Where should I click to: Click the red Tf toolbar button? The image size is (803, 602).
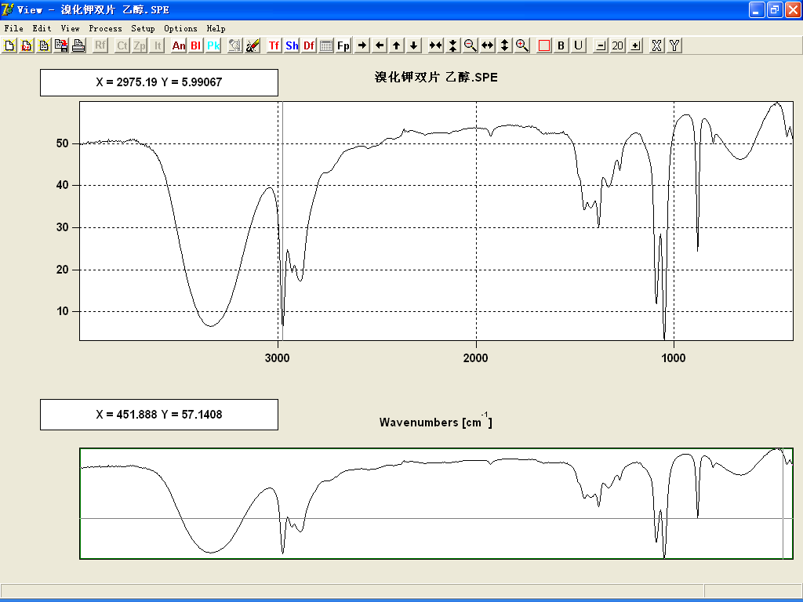pyautogui.click(x=274, y=45)
